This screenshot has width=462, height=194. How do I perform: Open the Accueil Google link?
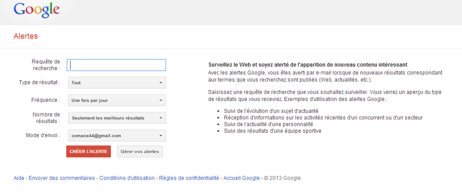tap(242, 178)
